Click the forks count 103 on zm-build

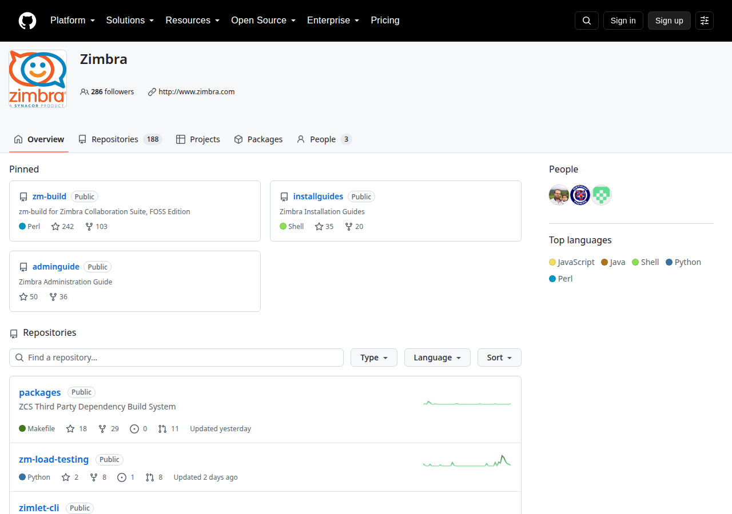coord(97,227)
